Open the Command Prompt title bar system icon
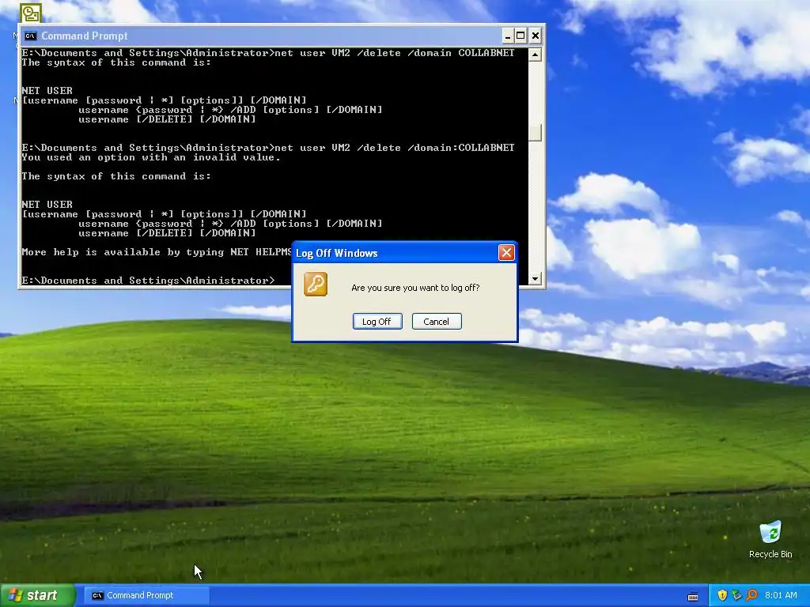This screenshot has width=810, height=607. point(31,36)
